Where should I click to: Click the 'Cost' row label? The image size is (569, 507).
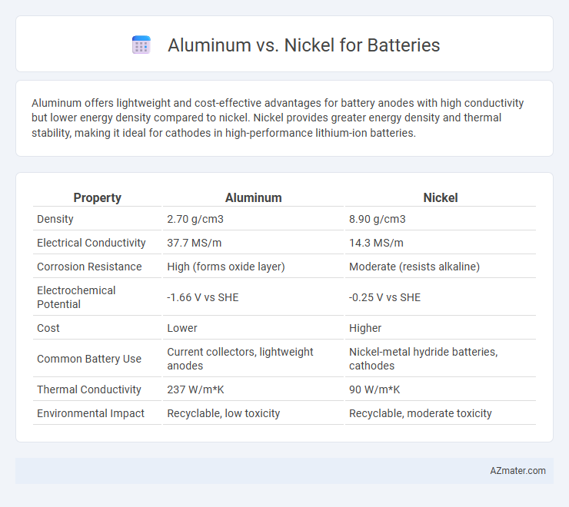point(48,328)
